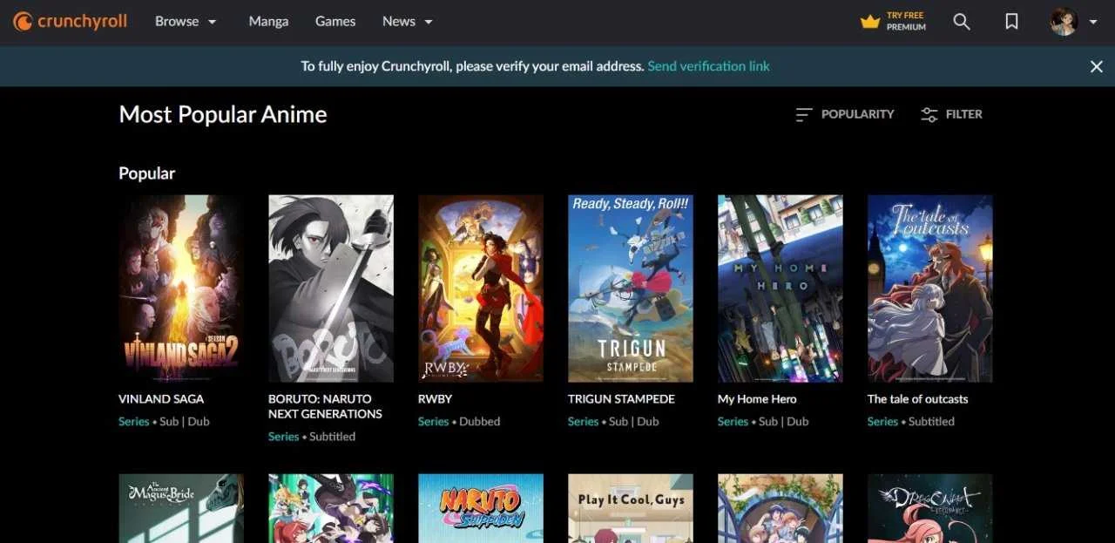Click the premium crown icon
Image resolution: width=1115 pixels, height=543 pixels.
click(870, 22)
